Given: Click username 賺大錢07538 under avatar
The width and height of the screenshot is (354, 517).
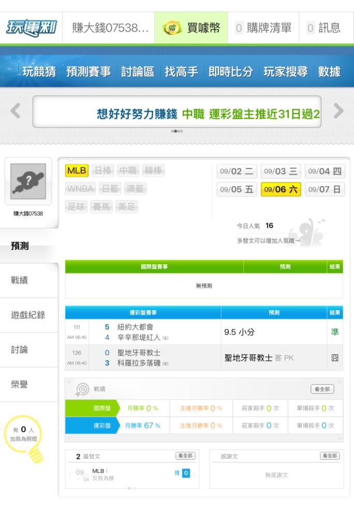Looking at the screenshot, I should [x=28, y=214].
